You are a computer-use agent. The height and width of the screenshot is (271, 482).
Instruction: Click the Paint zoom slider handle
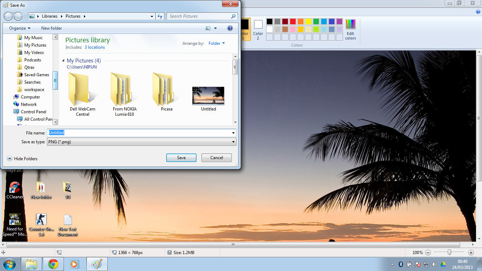click(x=449, y=252)
